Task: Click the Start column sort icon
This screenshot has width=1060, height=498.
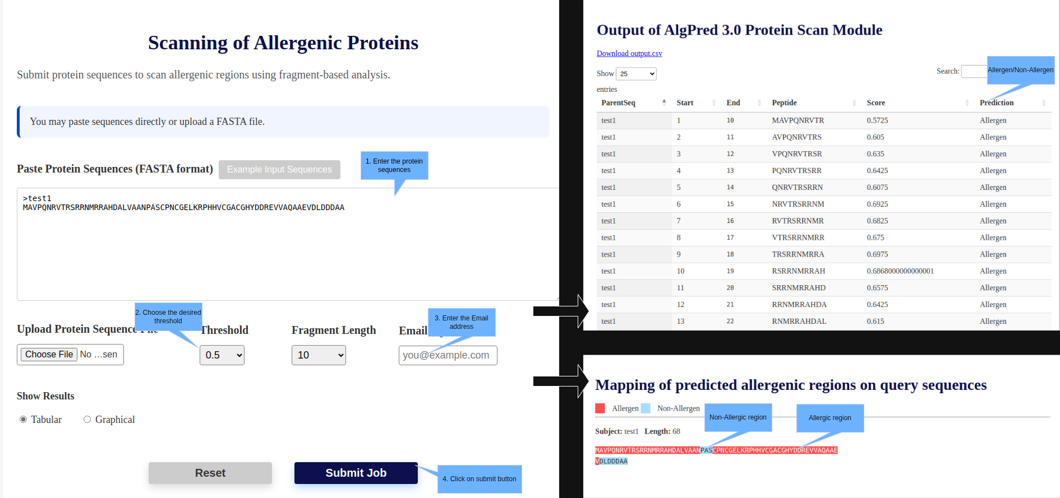Action: (x=715, y=103)
